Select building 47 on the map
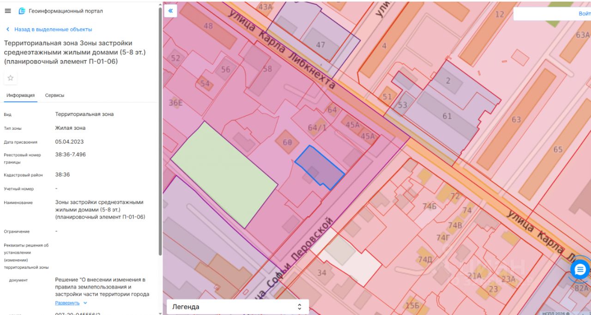This screenshot has width=591, height=315. coord(320,44)
